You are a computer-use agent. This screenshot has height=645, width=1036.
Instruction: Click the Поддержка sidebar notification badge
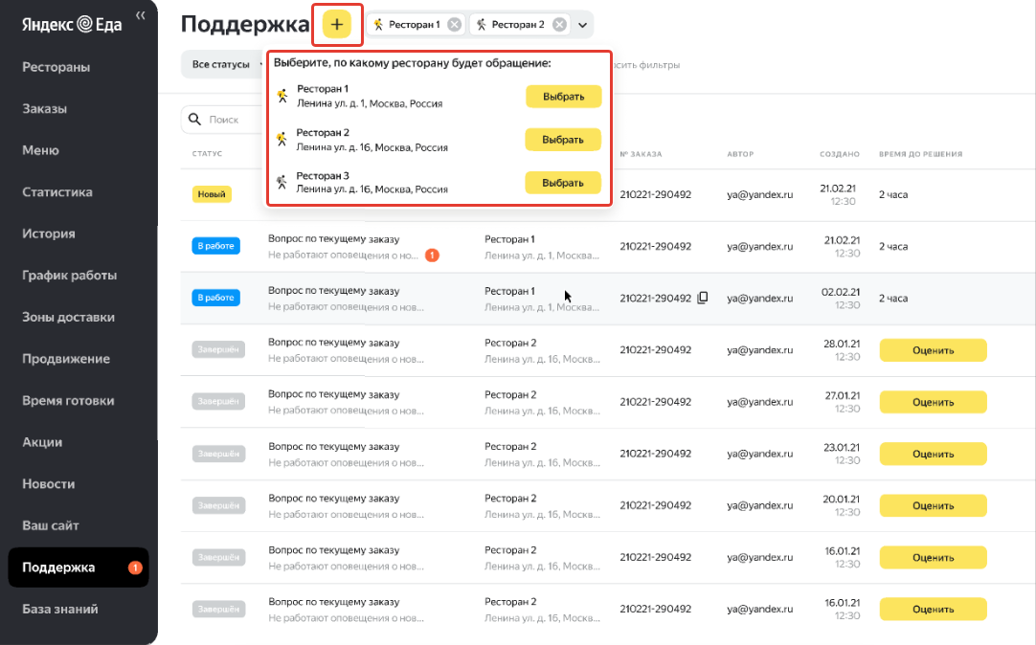[x=135, y=567]
